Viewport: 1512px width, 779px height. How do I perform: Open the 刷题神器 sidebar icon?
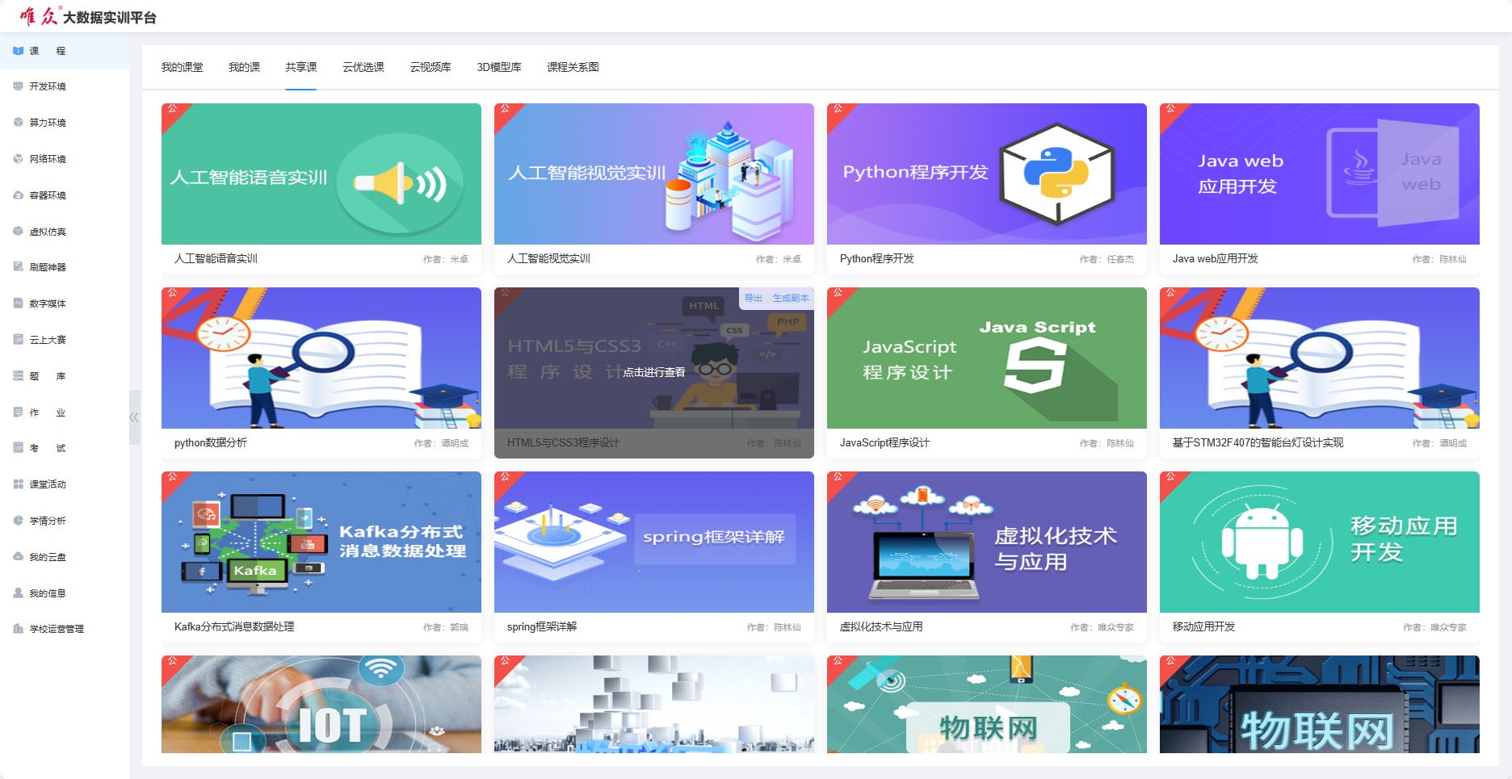[x=18, y=267]
